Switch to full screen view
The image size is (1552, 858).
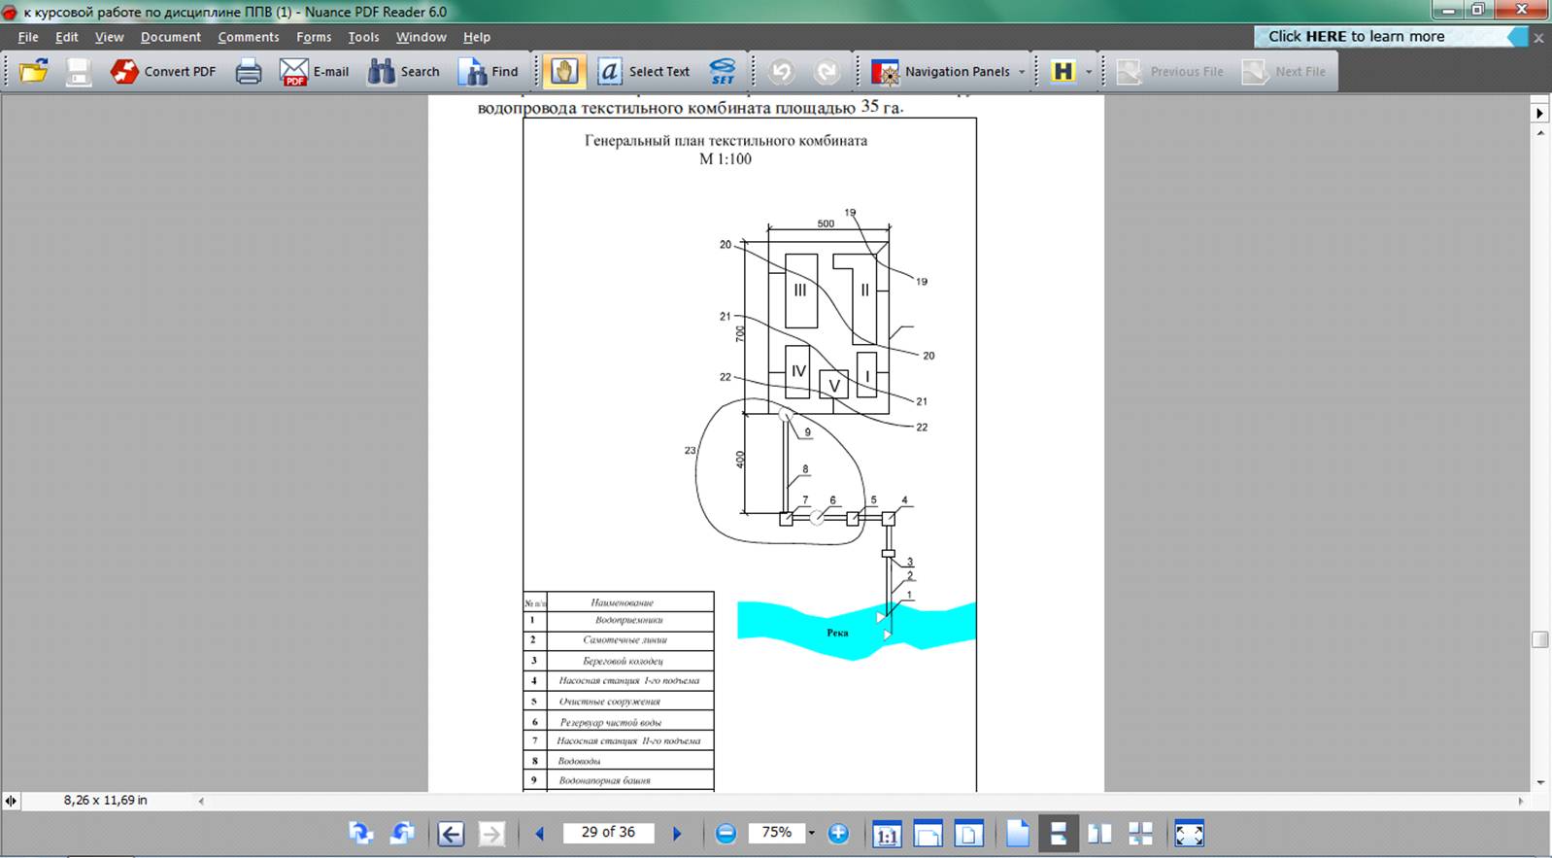1189,833
